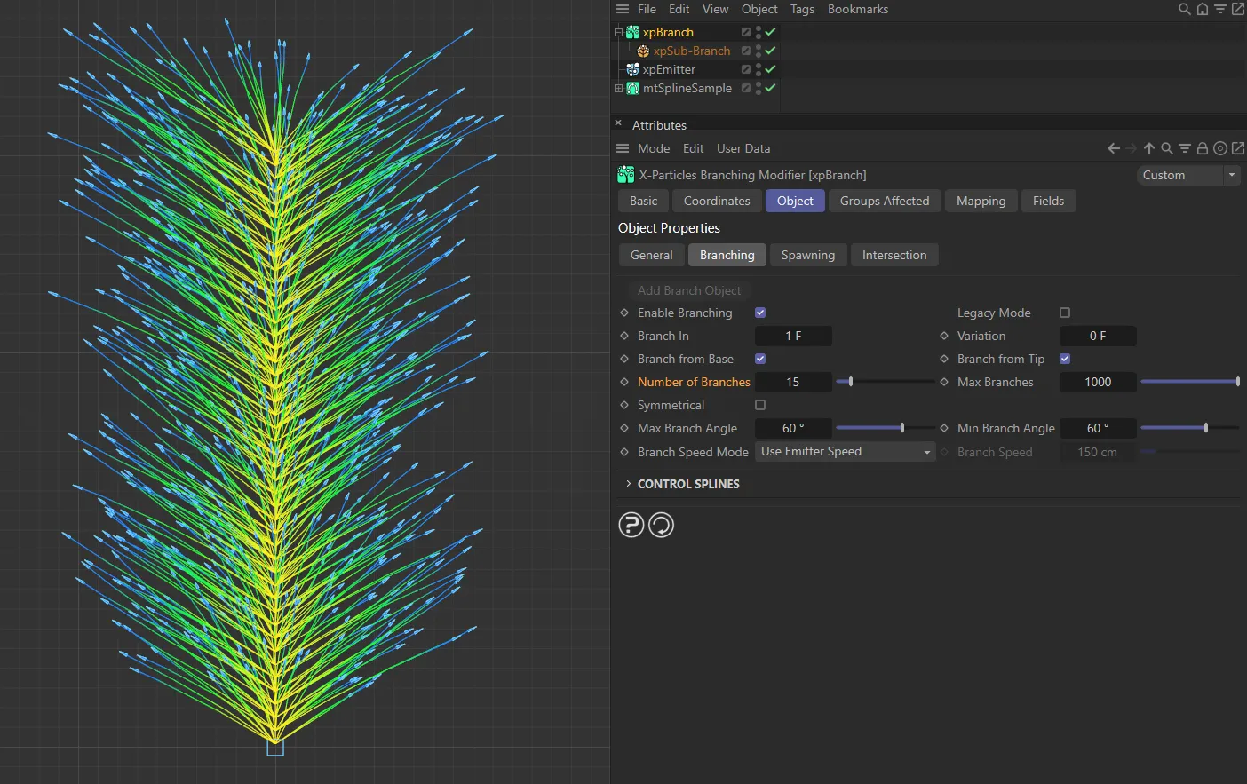Open the Tags menu
This screenshot has height=784, width=1247.
(801, 9)
